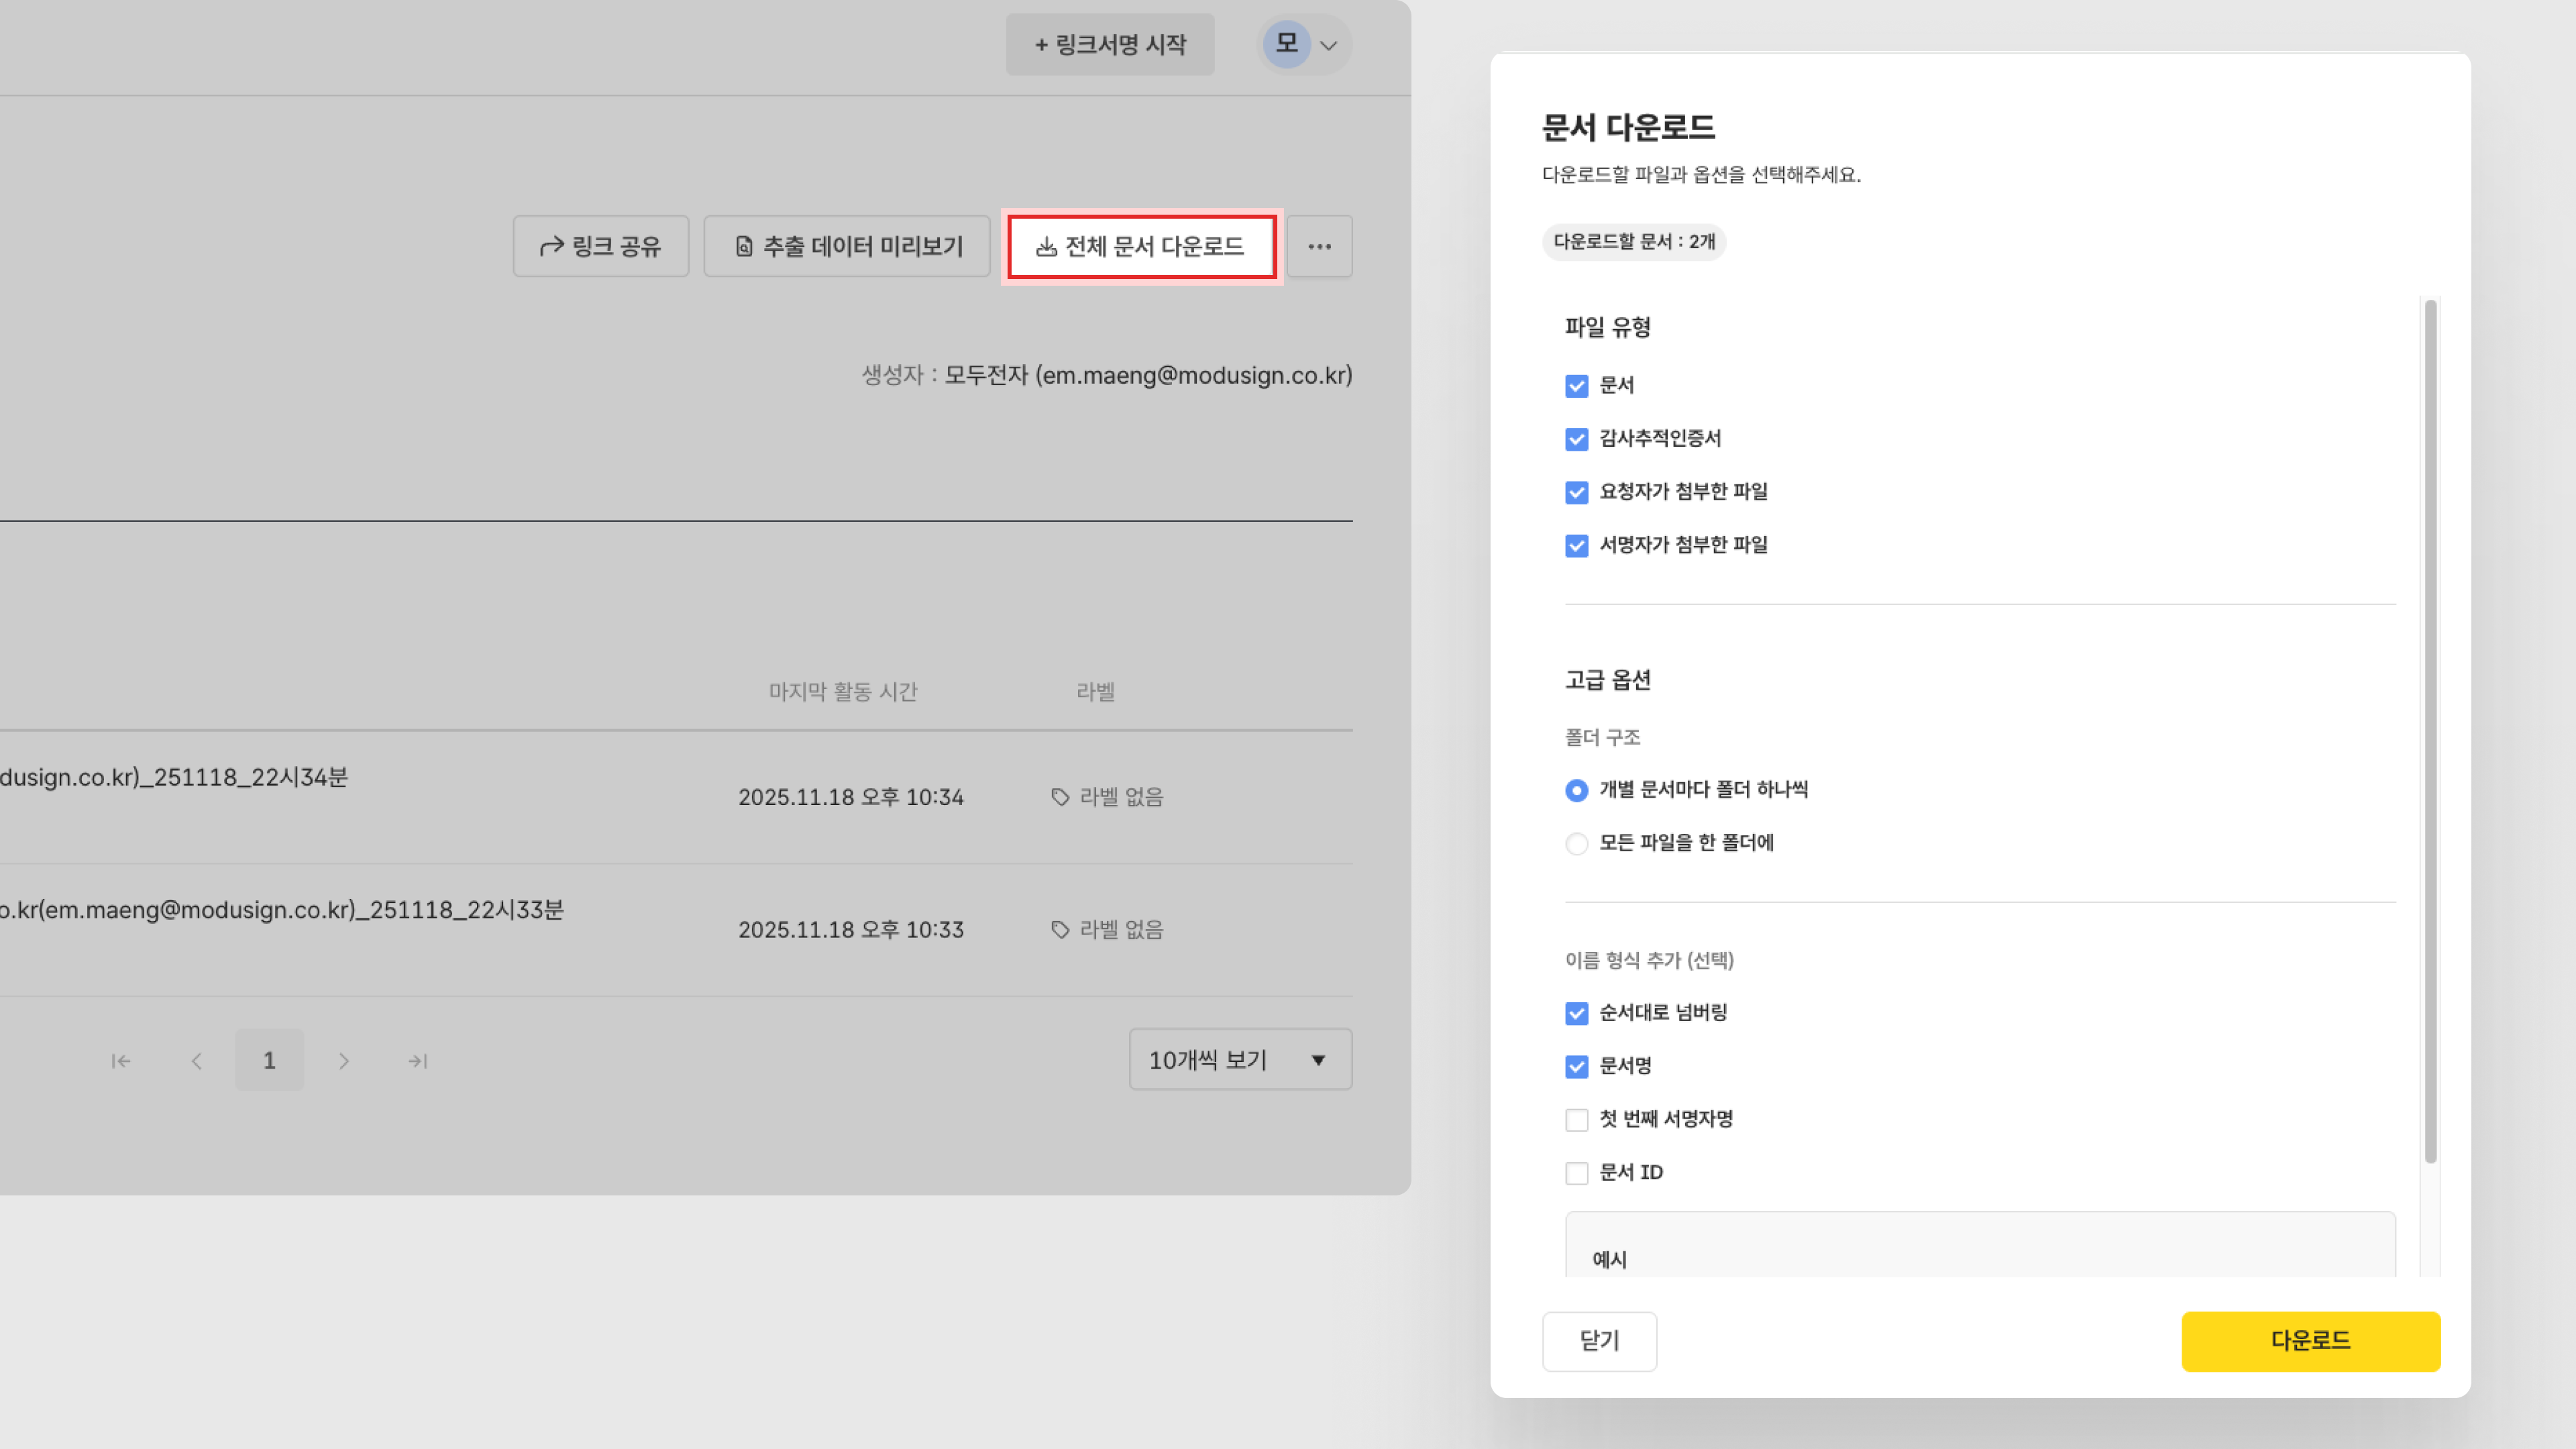This screenshot has width=2576, height=1449.
Task: Click + 링크서명 시작 button
Action: coord(1110,44)
